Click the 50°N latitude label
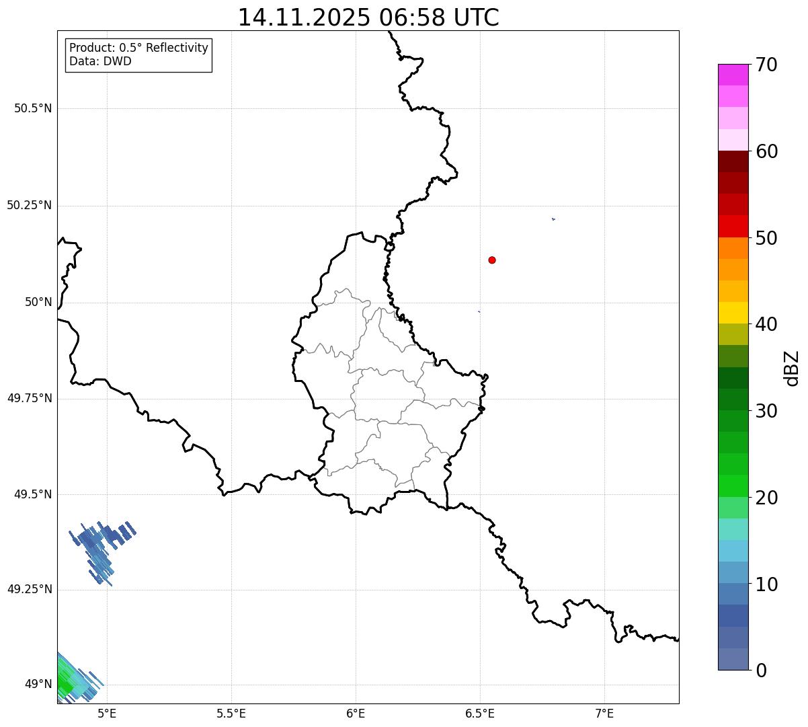Image resolution: width=808 pixels, height=727 pixels. tap(38, 303)
